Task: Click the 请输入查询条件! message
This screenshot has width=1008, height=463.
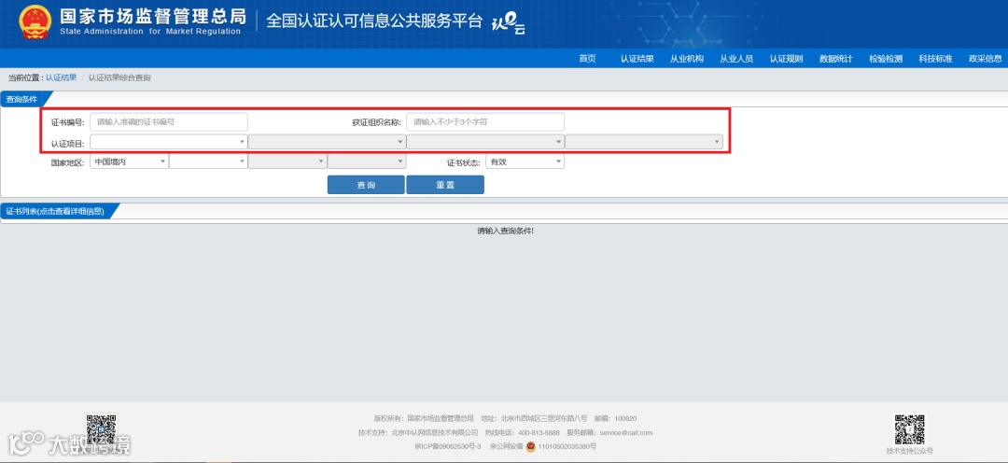Action: pyautogui.click(x=505, y=231)
